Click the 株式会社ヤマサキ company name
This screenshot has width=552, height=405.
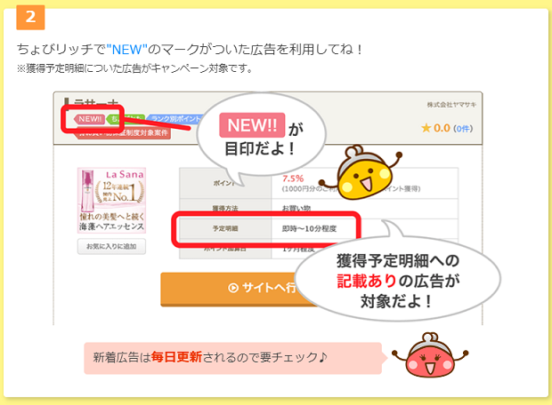click(451, 105)
